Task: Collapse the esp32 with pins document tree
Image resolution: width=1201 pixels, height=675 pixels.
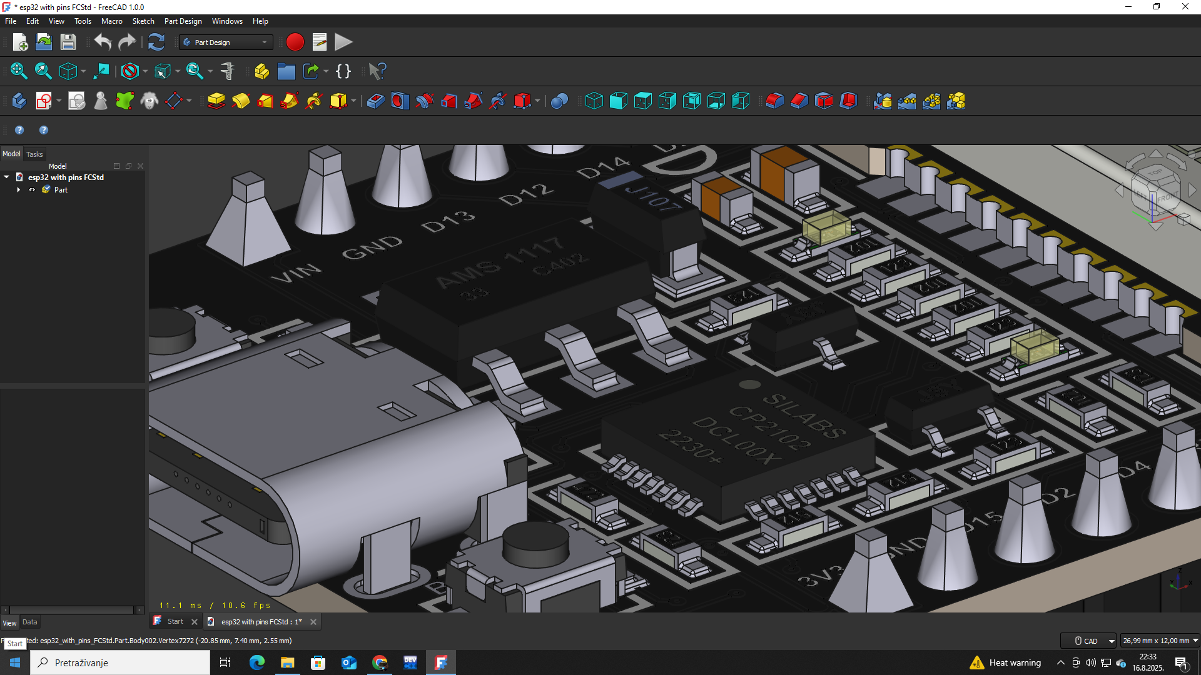Action: point(7,177)
